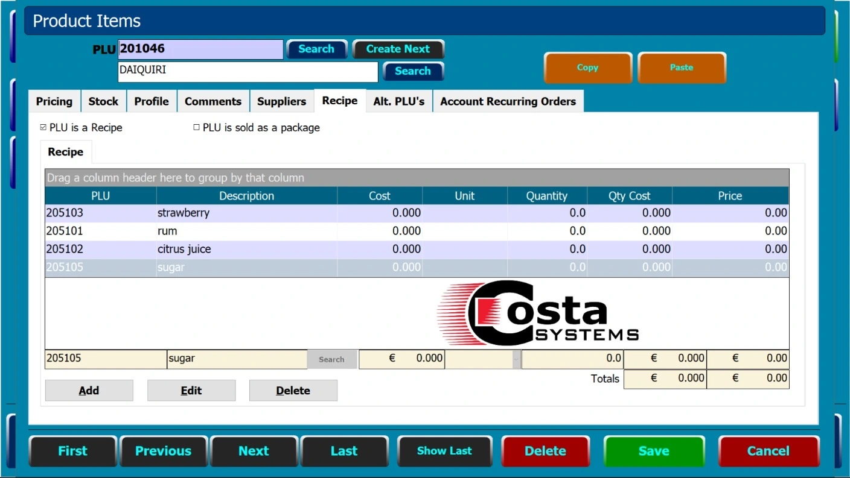Go to the Suppliers tab
The image size is (850, 478).
click(x=281, y=101)
